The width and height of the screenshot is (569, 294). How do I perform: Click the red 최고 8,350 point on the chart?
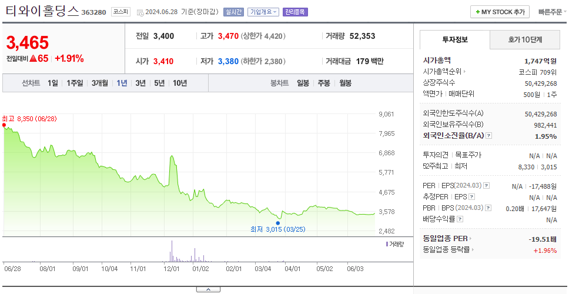tap(4, 125)
